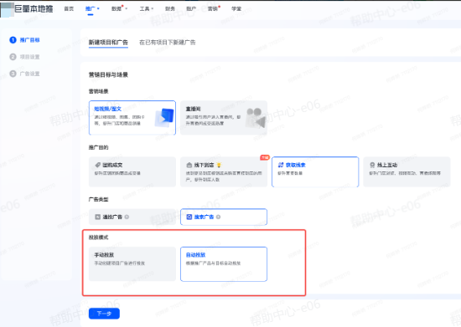The width and height of the screenshot is (461, 327).
Task: Click help icon next to 搜索广告
Action: coord(218,217)
